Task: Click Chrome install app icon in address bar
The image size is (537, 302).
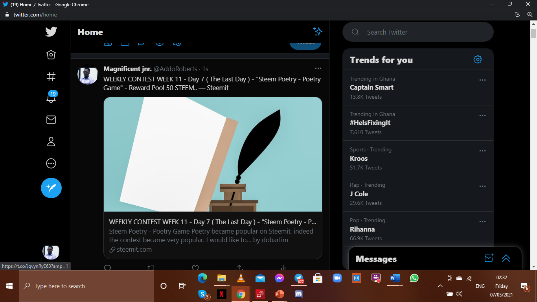Action: (x=517, y=15)
